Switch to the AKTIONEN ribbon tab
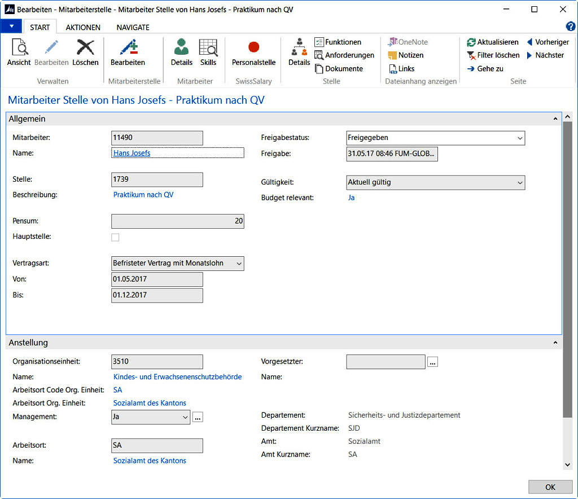The image size is (578, 499). point(83,27)
